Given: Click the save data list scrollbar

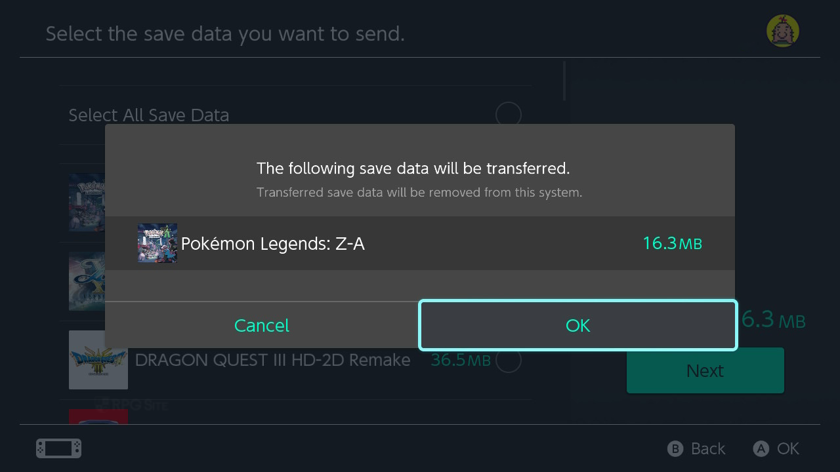Looking at the screenshot, I should (x=564, y=81).
